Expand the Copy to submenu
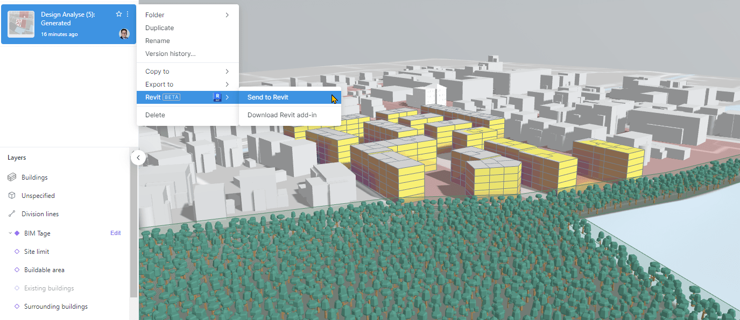 (x=157, y=71)
